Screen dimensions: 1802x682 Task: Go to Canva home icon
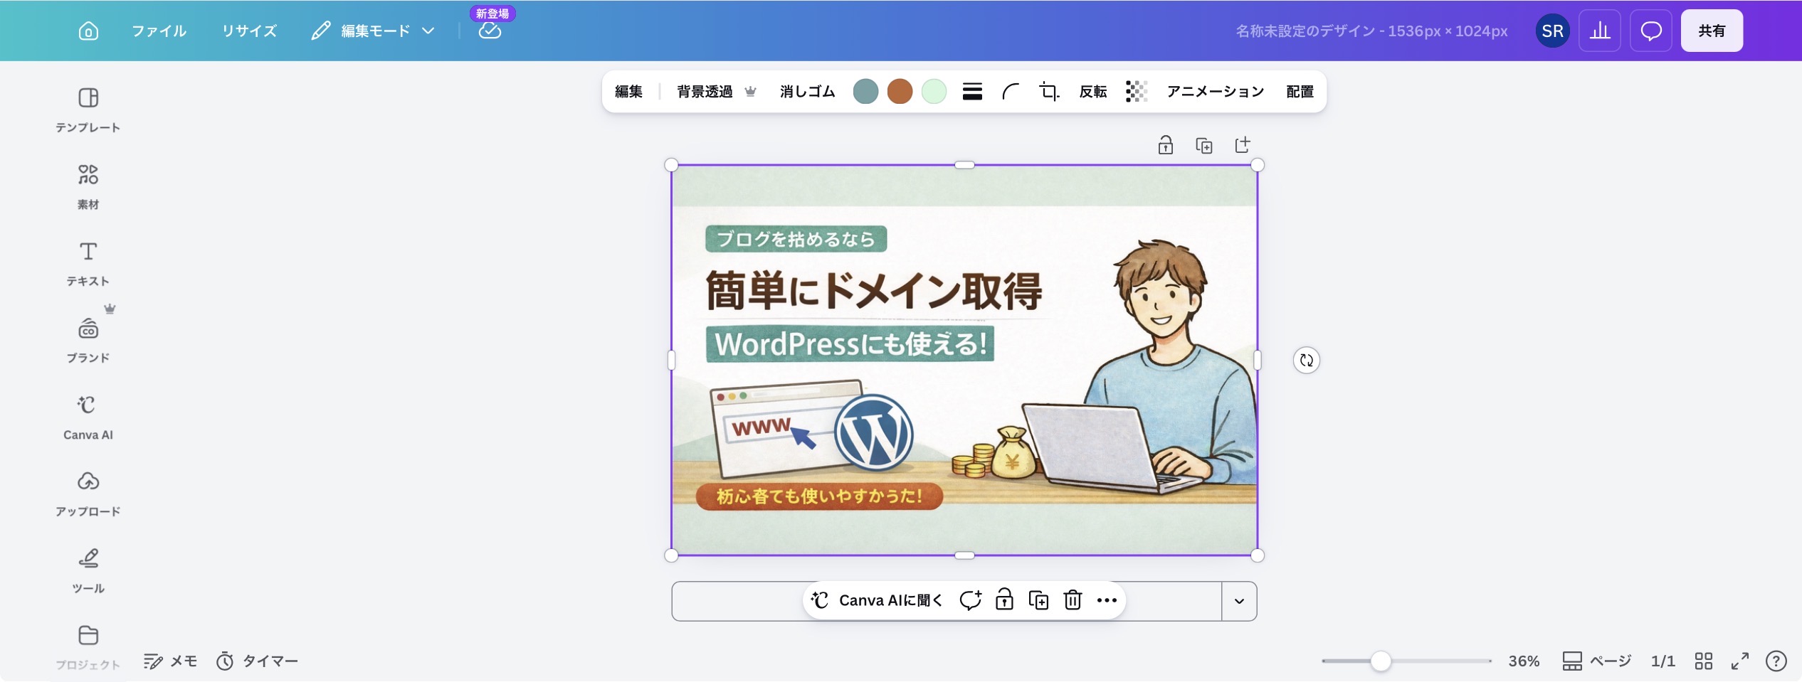tap(88, 31)
